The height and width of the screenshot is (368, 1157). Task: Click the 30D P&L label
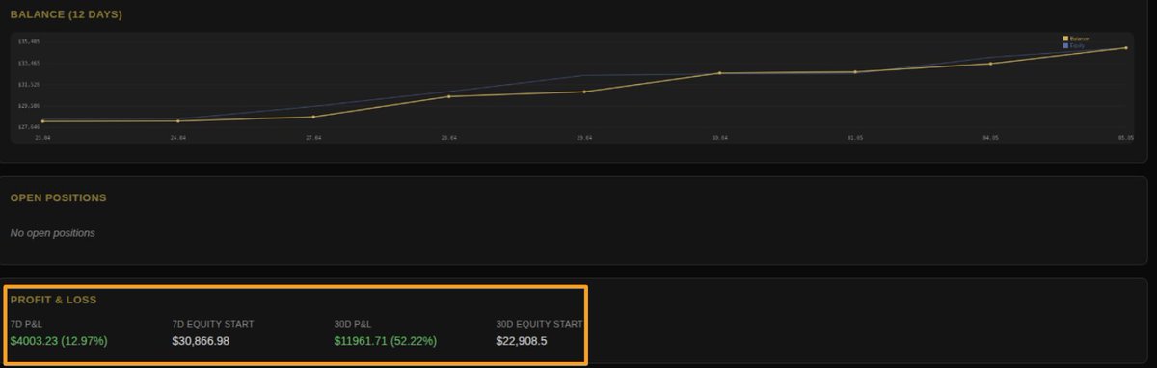tap(353, 324)
